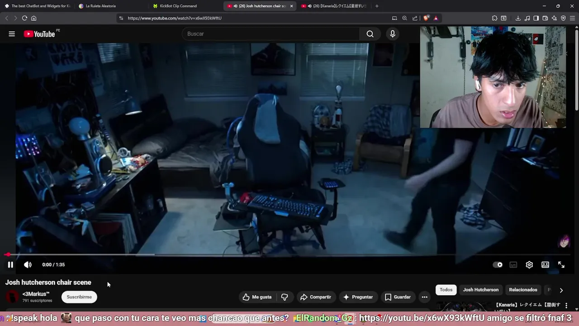Open the page zoom indicator
The image size is (579, 326).
404,18
